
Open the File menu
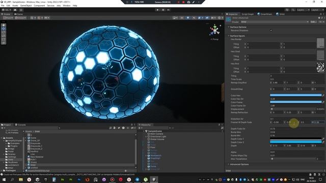coord(3,6)
